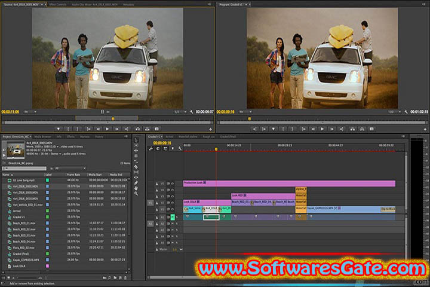The height and width of the screenshot is (287, 430).
Task: Open Program monitor settings wrench
Action: [x=406, y=112]
